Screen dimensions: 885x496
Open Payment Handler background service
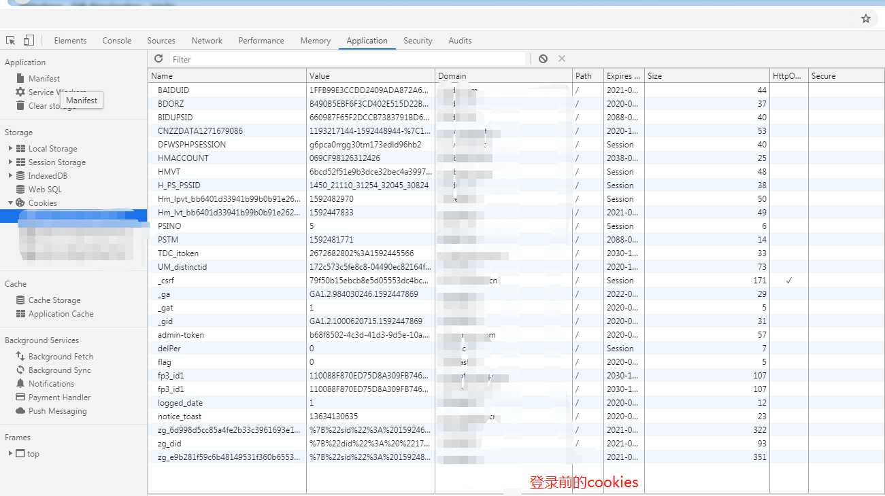[59, 397]
